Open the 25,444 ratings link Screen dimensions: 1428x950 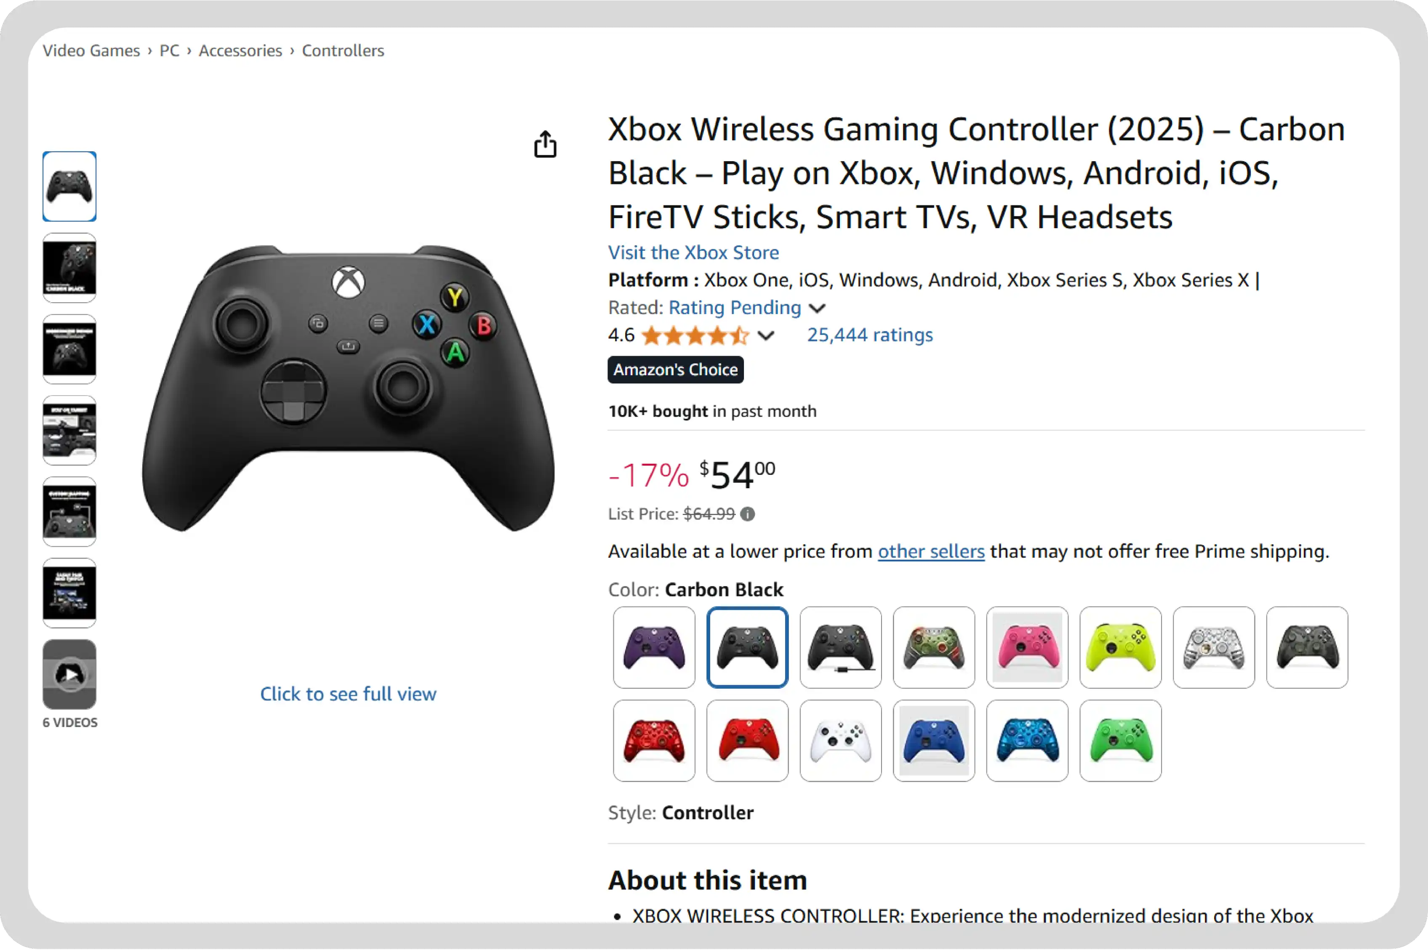869,335
